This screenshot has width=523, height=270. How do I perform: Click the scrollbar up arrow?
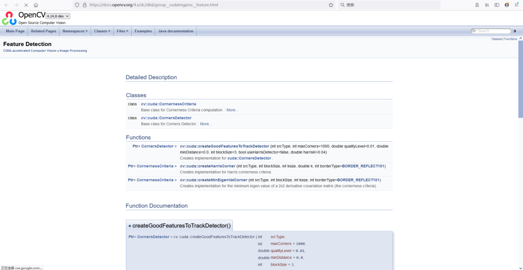click(x=520, y=38)
